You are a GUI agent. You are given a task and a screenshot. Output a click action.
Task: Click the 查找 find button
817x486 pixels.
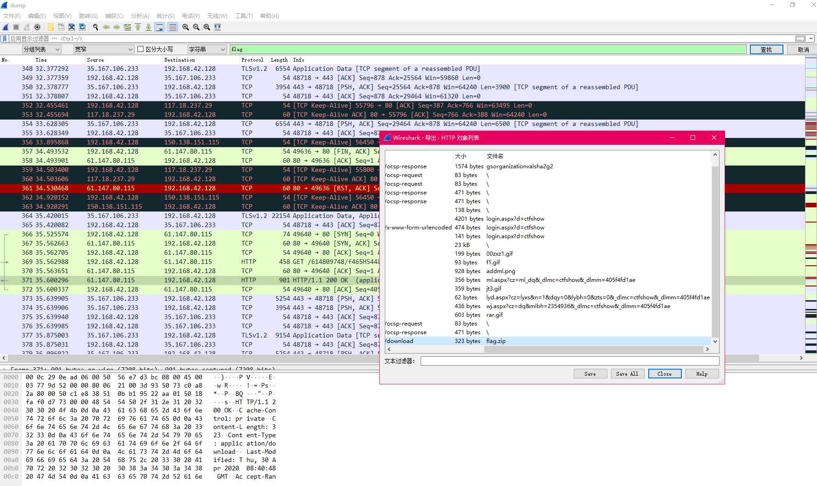click(766, 50)
